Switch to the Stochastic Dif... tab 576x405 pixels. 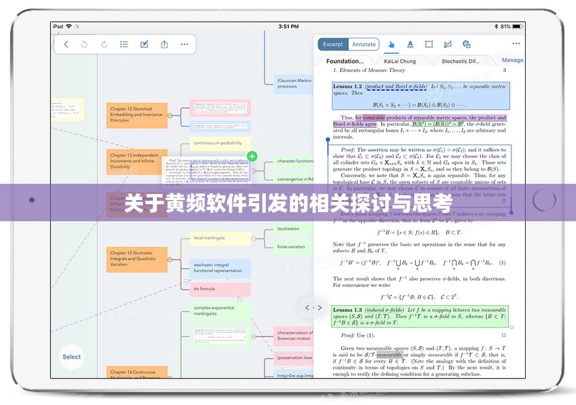coord(460,61)
